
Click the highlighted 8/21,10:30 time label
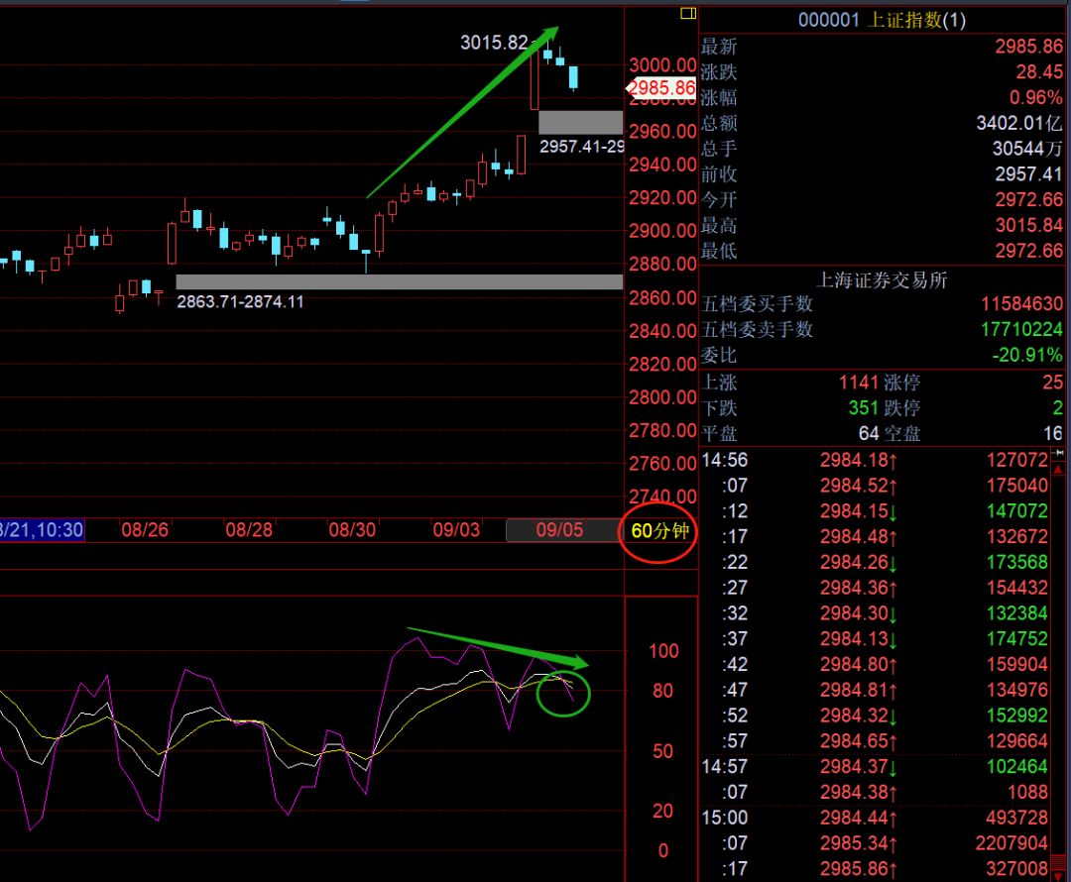pos(42,530)
